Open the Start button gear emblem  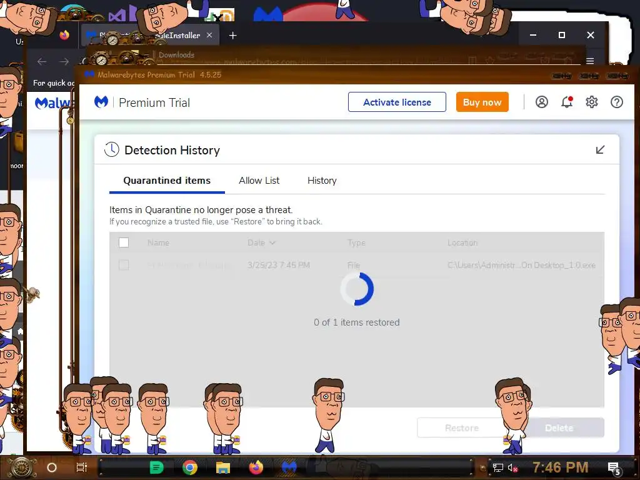click(22, 467)
